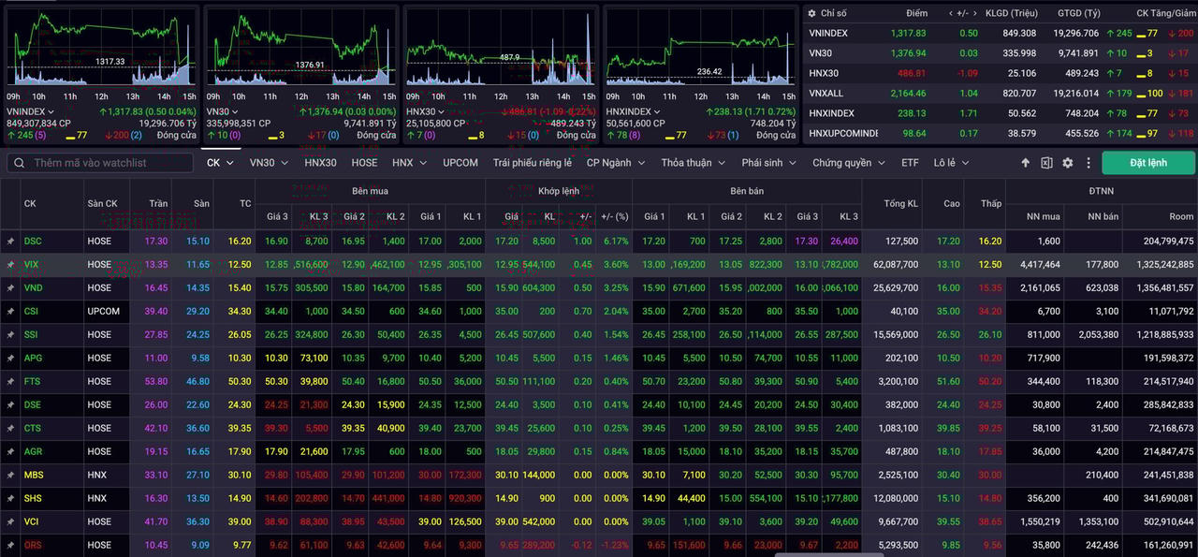Expand the CP Ngành dropdown
The image size is (1198, 557).
coord(615,163)
